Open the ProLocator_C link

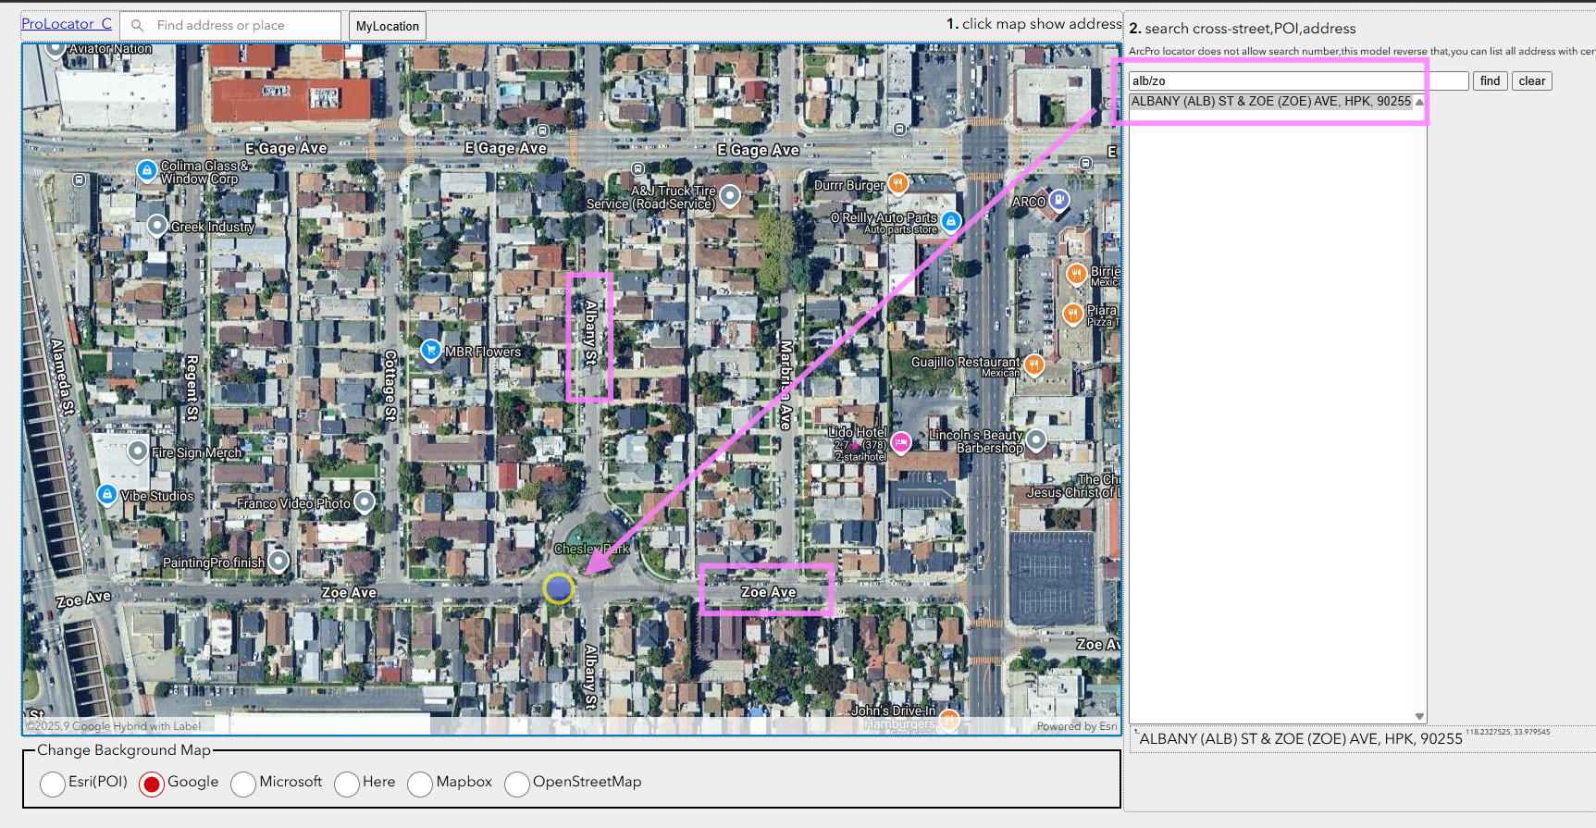point(67,24)
